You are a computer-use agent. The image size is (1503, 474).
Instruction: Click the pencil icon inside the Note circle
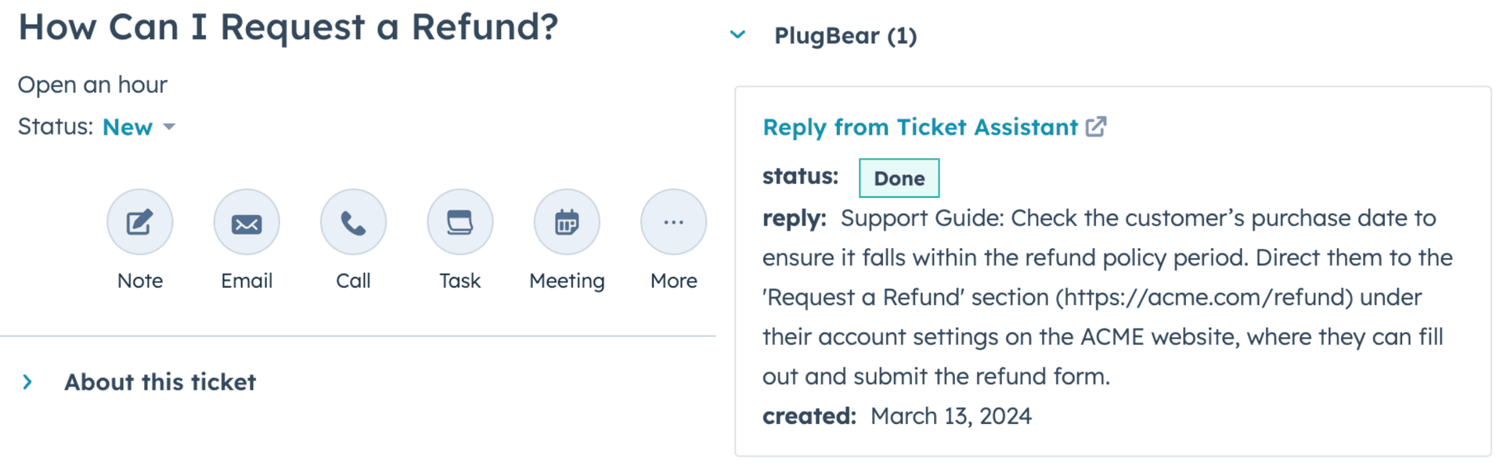[139, 221]
